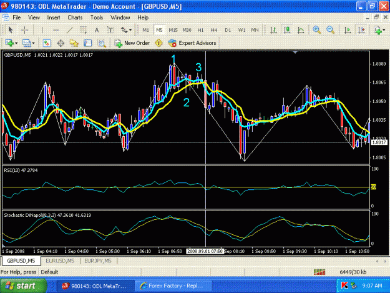The width and height of the screenshot is (390, 293).
Task: Click the Zoom In magnifier icon
Action: click(x=316, y=30)
